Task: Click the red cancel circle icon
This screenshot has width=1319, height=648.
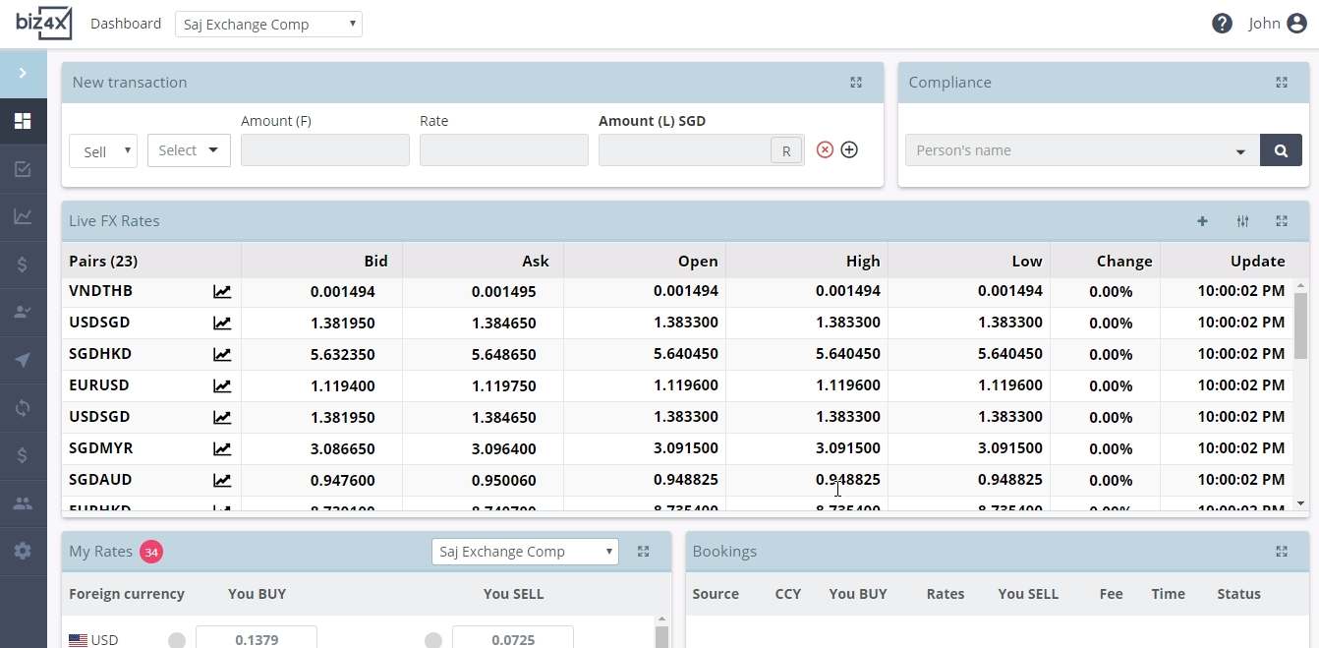Action: tap(826, 149)
